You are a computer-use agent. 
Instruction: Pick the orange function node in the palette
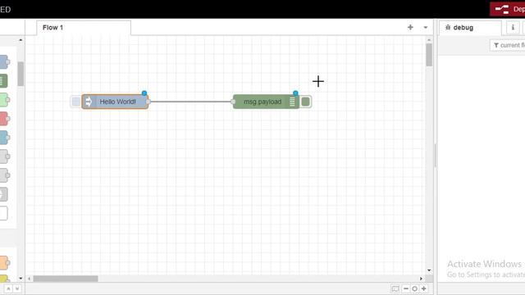tap(4, 262)
